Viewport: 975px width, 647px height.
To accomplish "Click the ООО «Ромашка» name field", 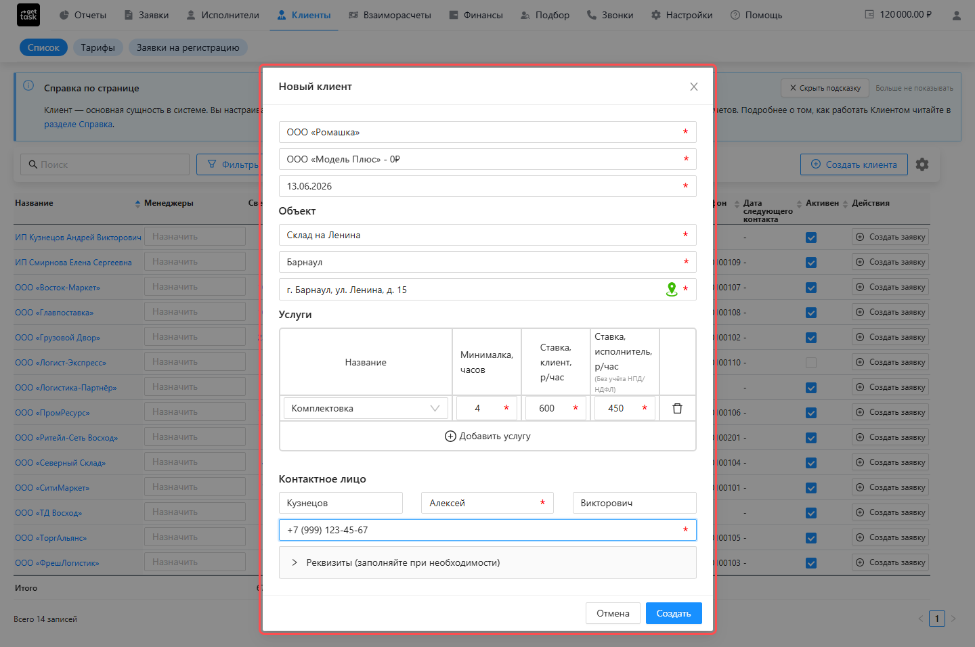I will 487,132.
